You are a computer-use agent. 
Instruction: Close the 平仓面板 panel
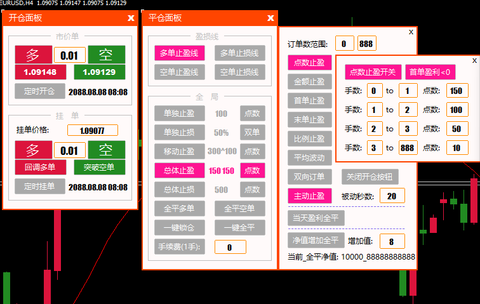(x=270, y=18)
